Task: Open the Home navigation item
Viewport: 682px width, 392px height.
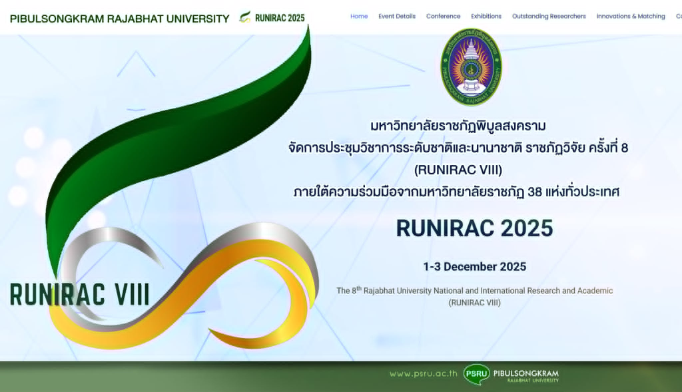Action: click(359, 16)
